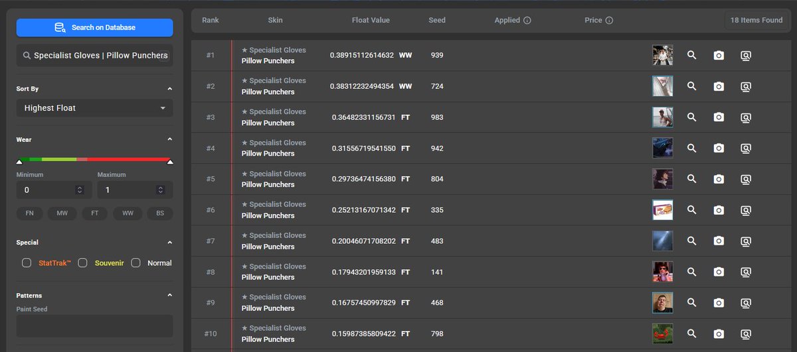Image resolution: width=797 pixels, height=352 pixels.
Task: Collapse the Wear section
Action: click(x=169, y=140)
